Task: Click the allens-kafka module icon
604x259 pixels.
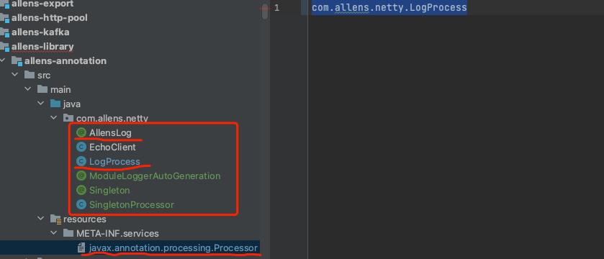Action: click(4, 32)
